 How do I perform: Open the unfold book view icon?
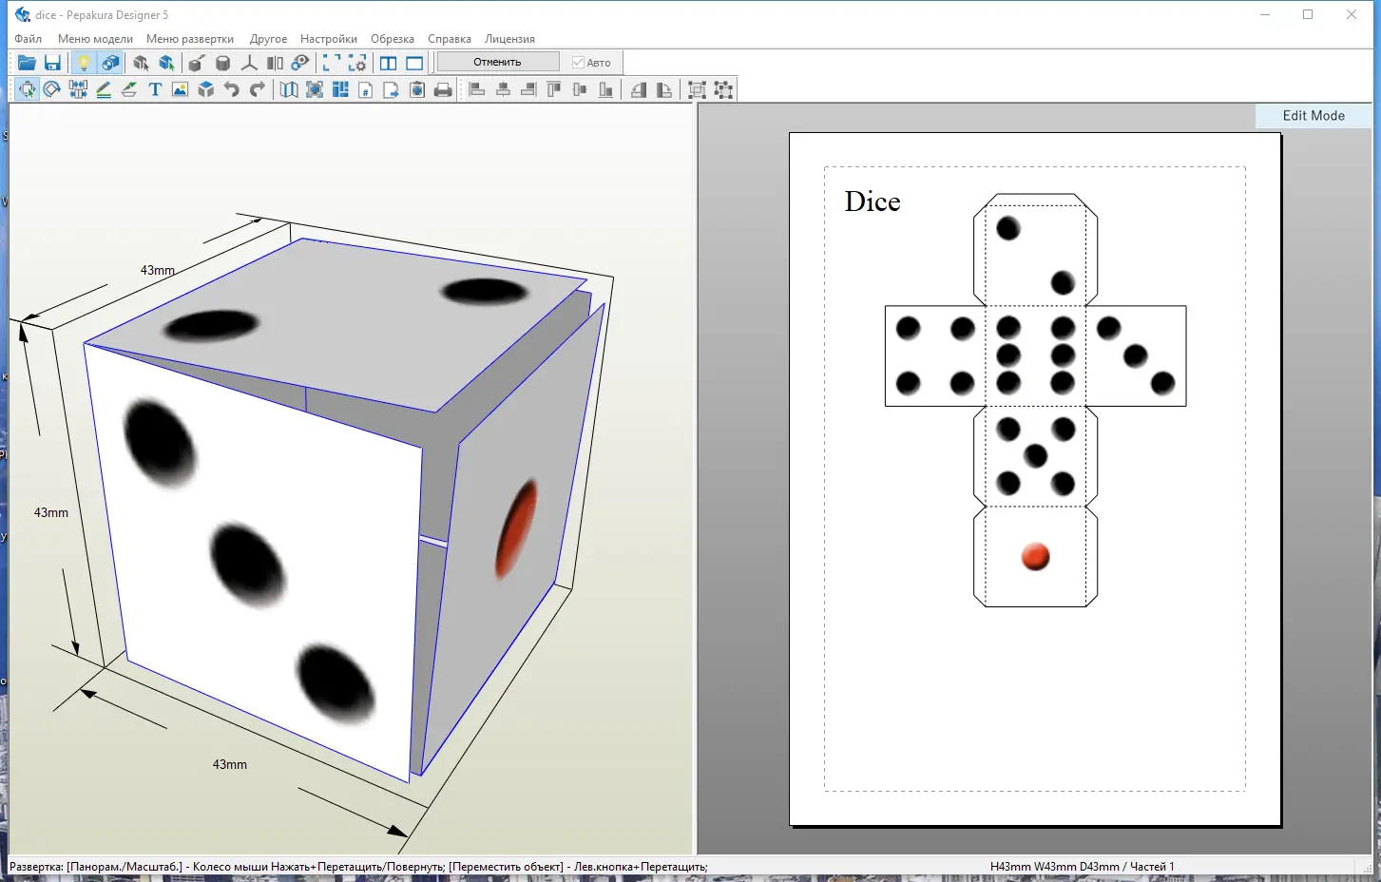288,89
